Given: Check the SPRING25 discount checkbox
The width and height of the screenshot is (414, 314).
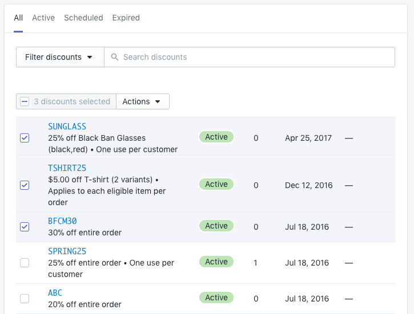Looking at the screenshot, I should click(x=25, y=263).
